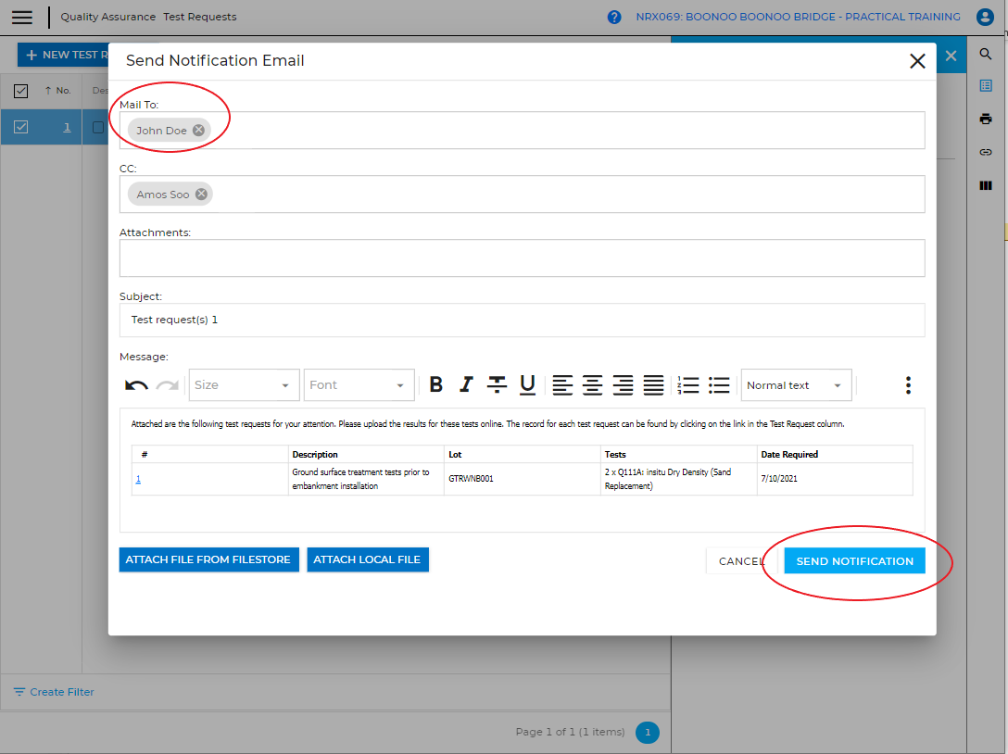Click Attach File From Filestore button
The height and width of the screenshot is (754, 1008).
click(208, 559)
